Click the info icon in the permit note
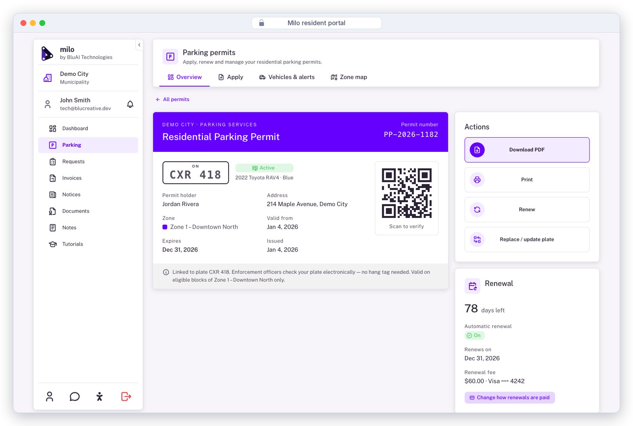 pyautogui.click(x=166, y=272)
